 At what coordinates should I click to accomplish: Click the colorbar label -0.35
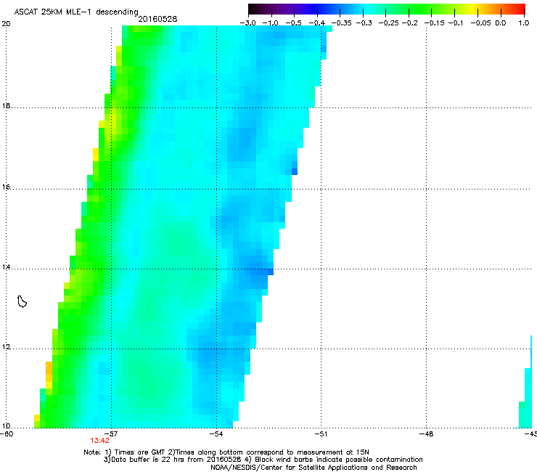pos(342,23)
